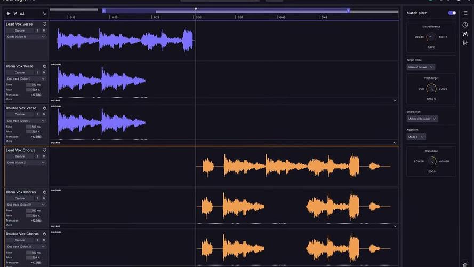The image size is (474, 267).
Task: Toggle power for Double Vox Chorus
Action: tap(44, 234)
